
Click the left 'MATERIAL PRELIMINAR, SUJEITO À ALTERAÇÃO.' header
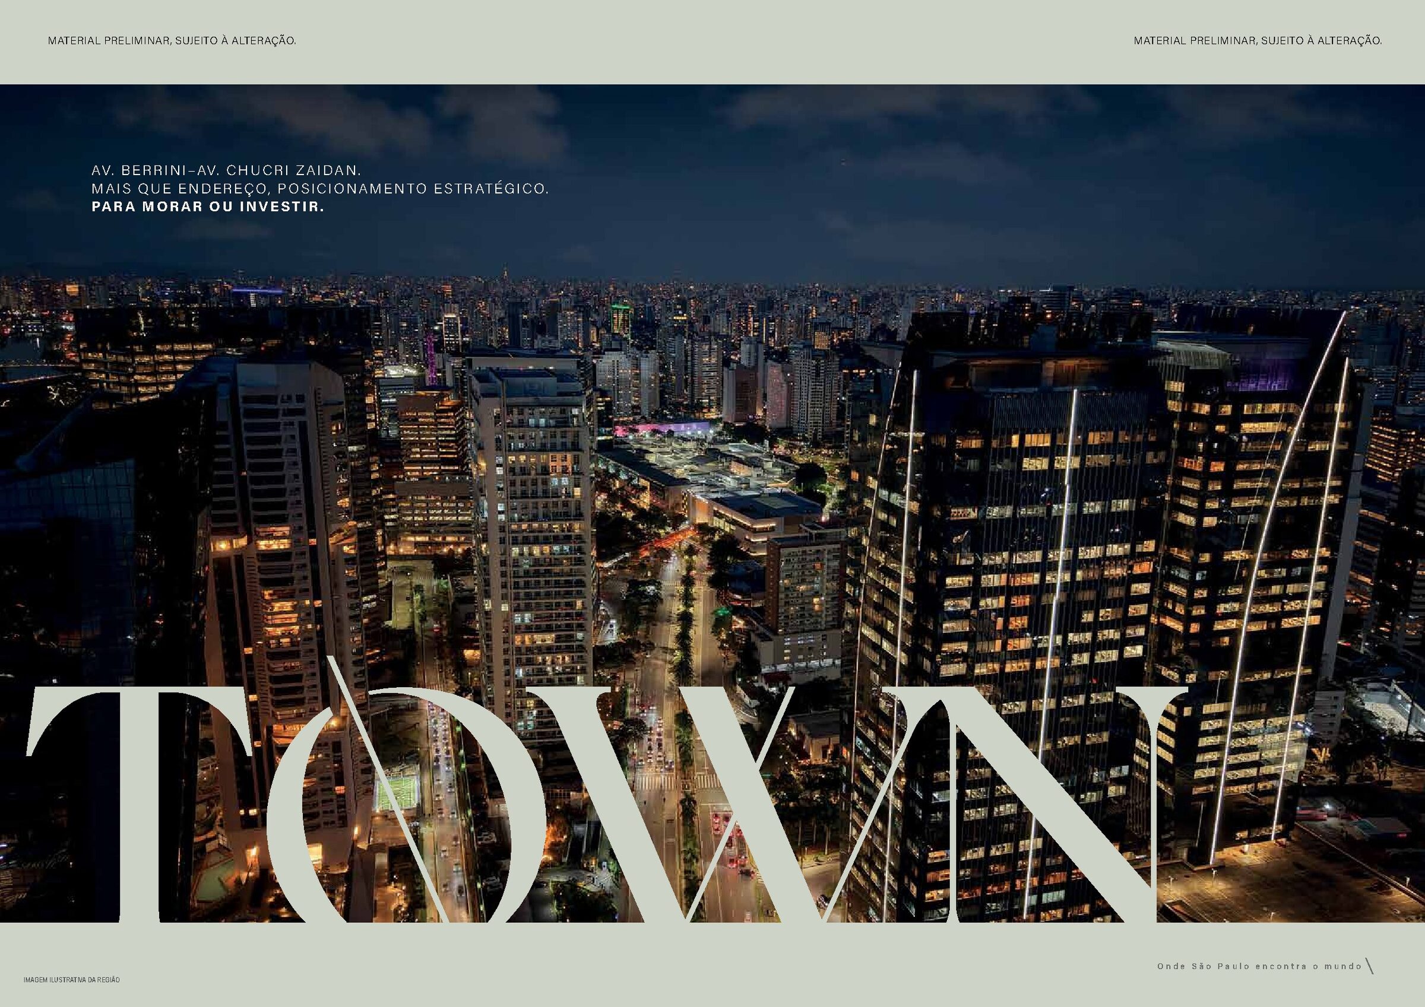172,42
